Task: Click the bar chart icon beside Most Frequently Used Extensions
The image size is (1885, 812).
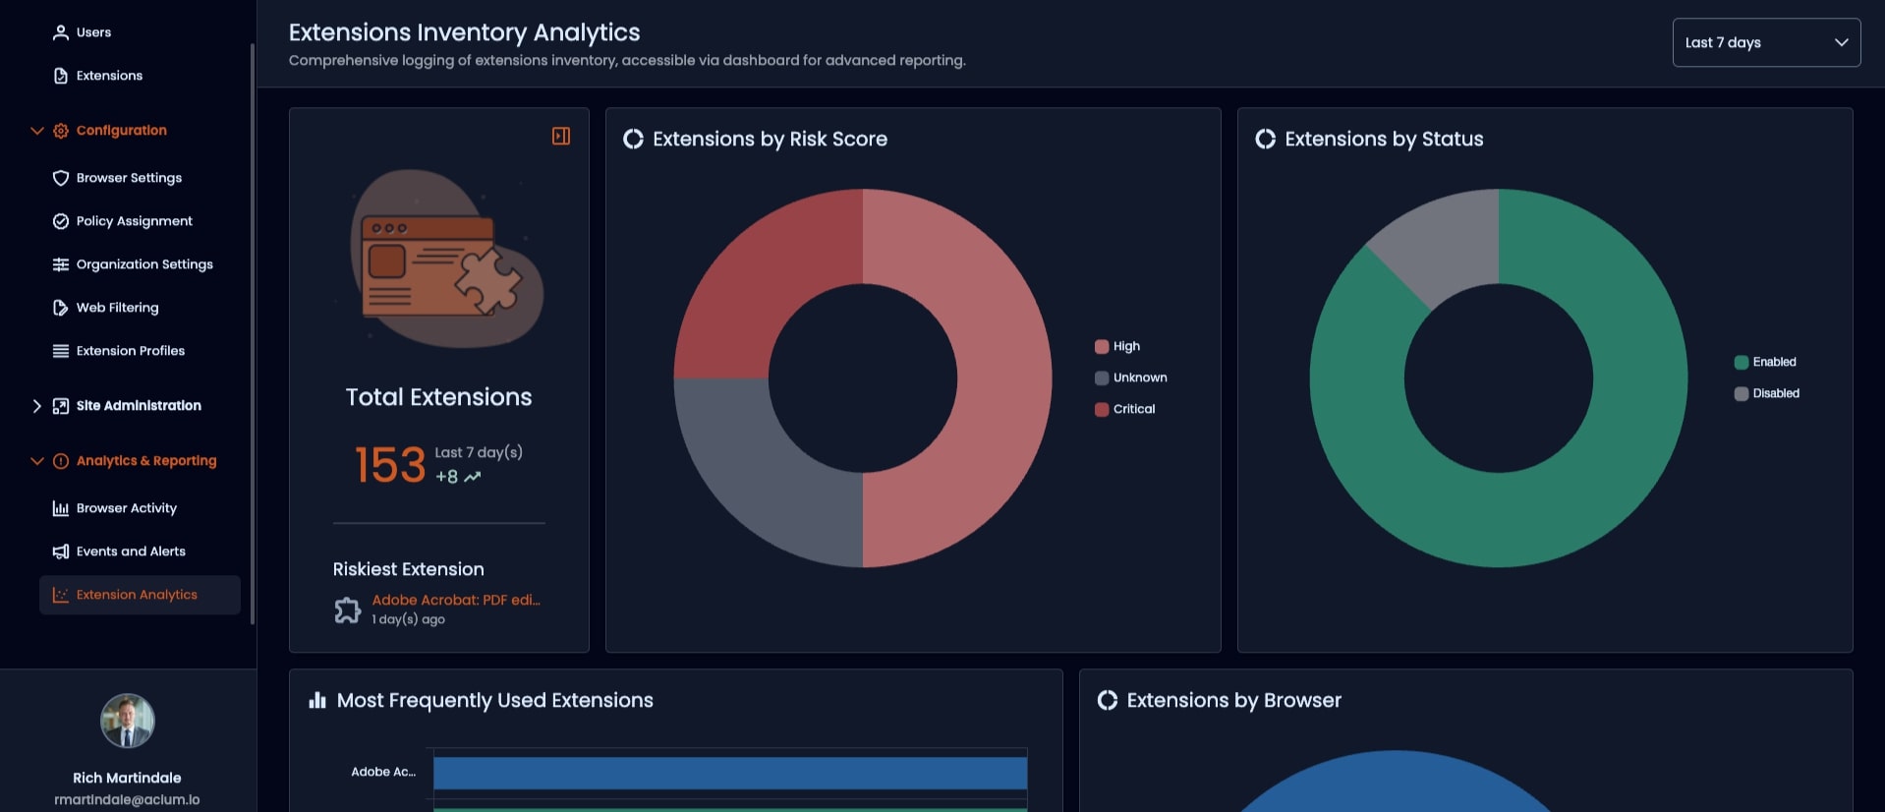Action: pos(316,700)
